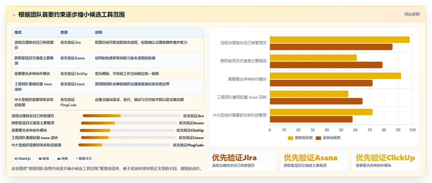Click the 对比矩阵 label in the header

tap(412, 14)
